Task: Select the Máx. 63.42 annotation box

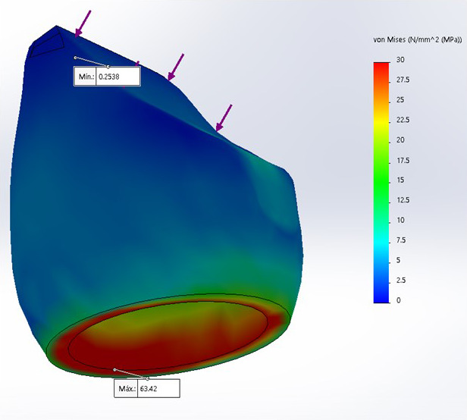Action: 147,388
